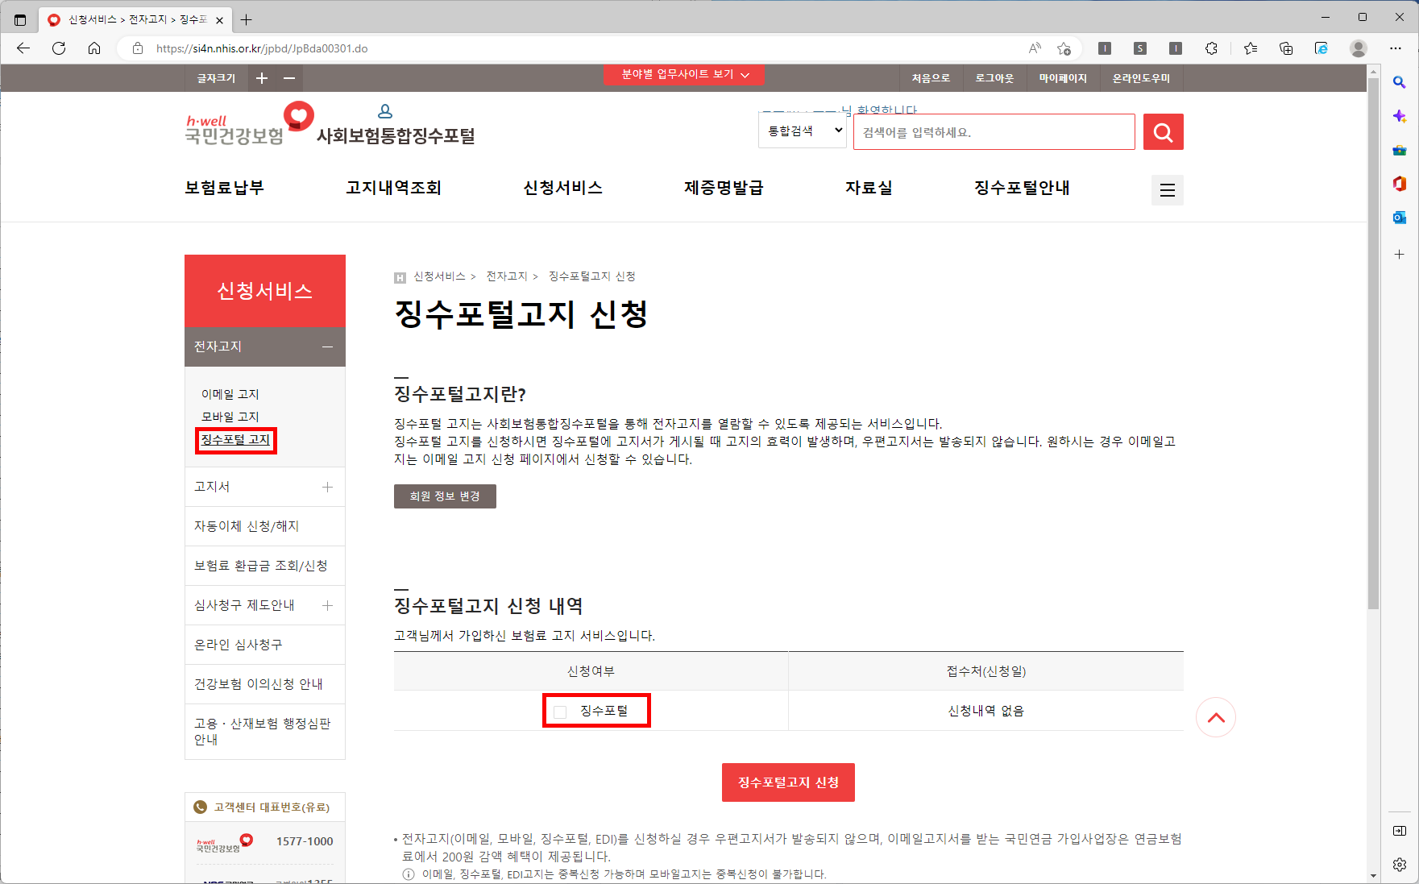Viewport: 1419px width, 884px height.
Task: Open 고용·산재보험 행정심판 안내 item
Action: [265, 732]
